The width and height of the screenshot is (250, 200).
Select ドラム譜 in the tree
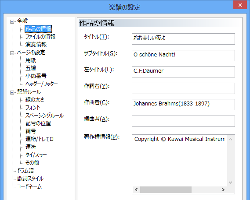pos(25,171)
